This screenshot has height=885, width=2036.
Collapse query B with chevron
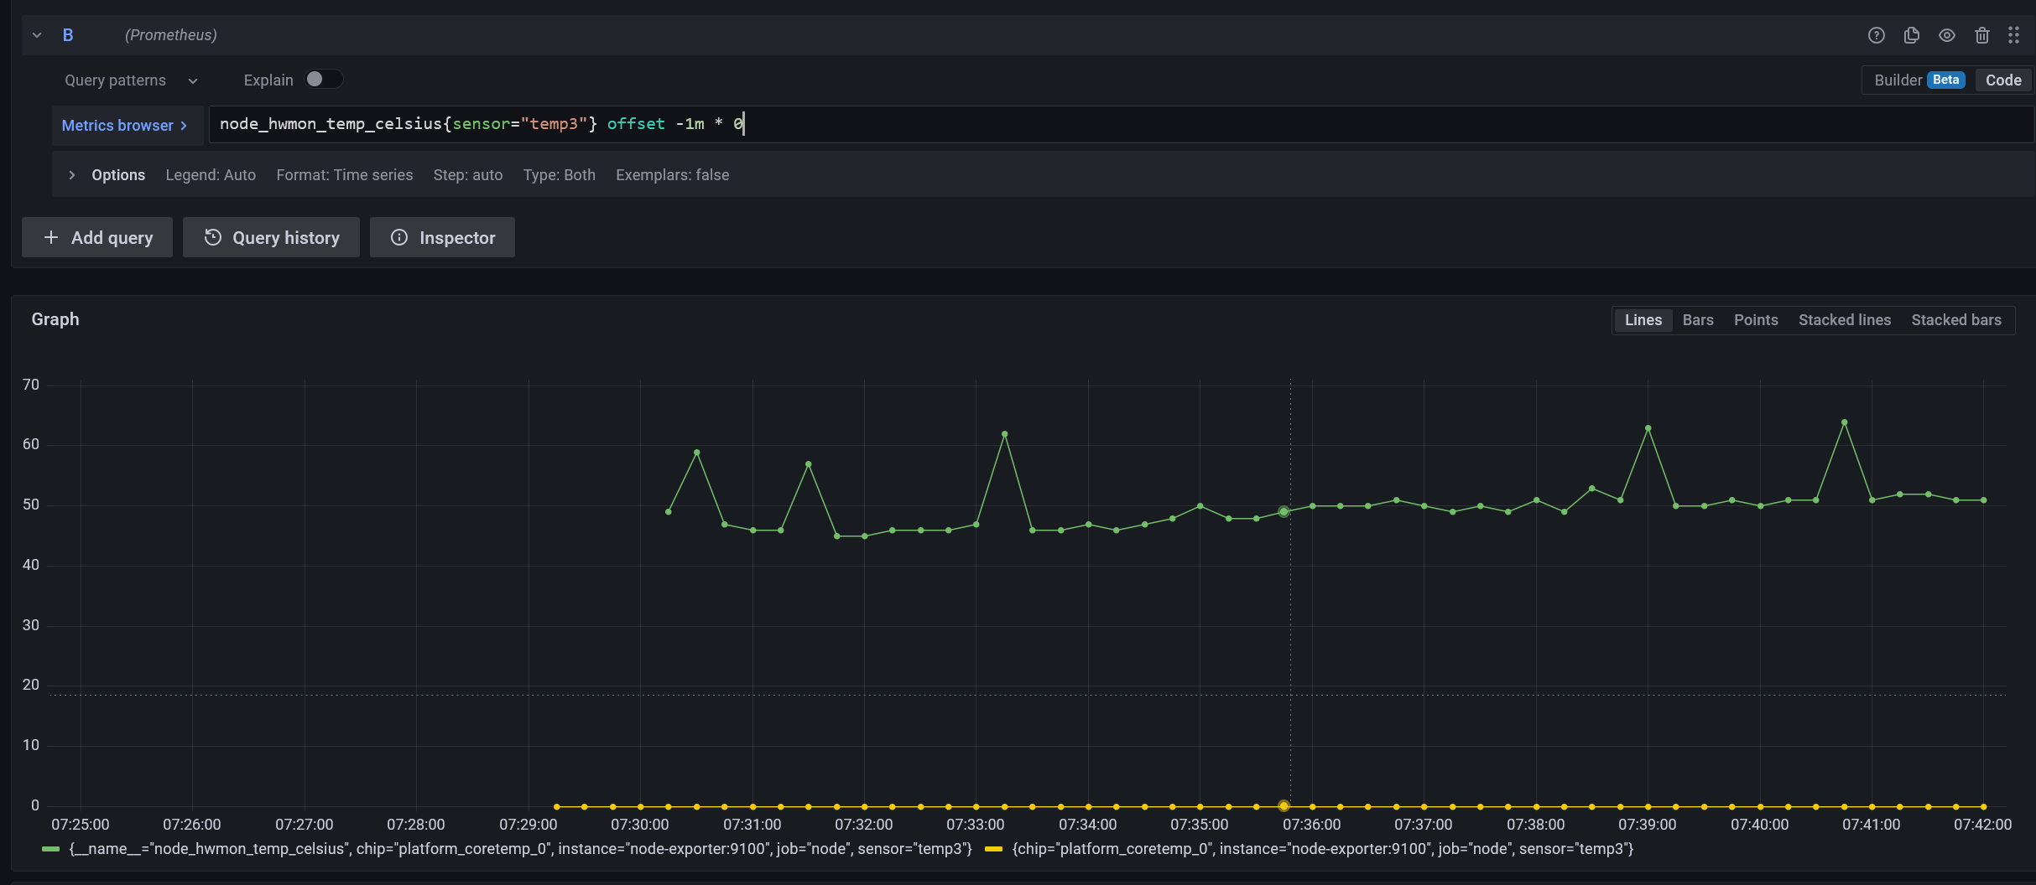coord(36,35)
